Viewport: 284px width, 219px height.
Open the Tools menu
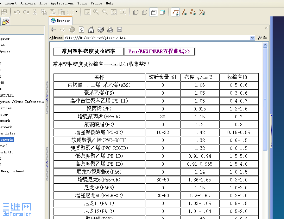[x=82, y=3]
